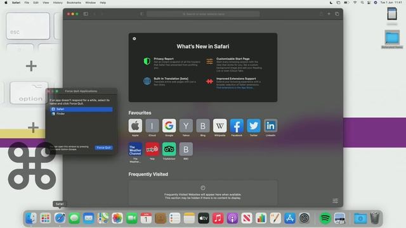This screenshot has height=228, width=406.
Task: Open Music from the Dock
Action: coord(218,218)
